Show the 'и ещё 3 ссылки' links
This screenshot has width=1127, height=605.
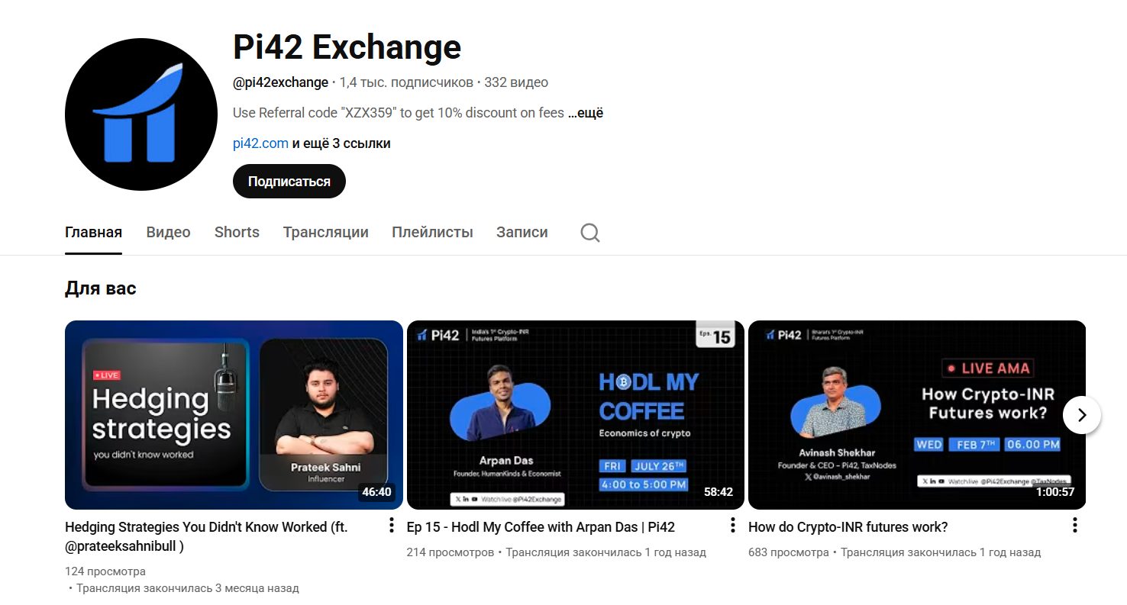(x=341, y=143)
